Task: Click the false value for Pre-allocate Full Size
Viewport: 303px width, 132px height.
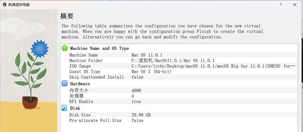Action: (x=137, y=120)
